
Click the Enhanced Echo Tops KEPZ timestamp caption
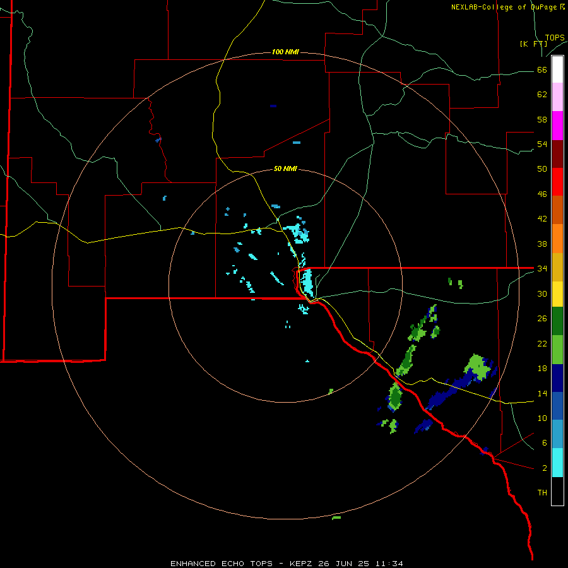(x=287, y=564)
